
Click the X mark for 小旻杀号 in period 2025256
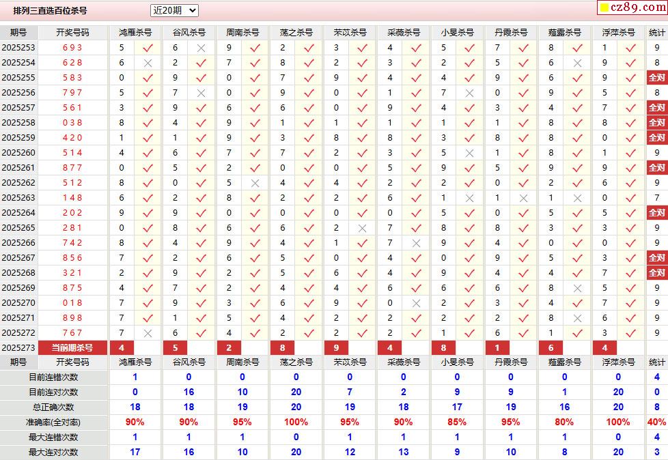click(469, 93)
